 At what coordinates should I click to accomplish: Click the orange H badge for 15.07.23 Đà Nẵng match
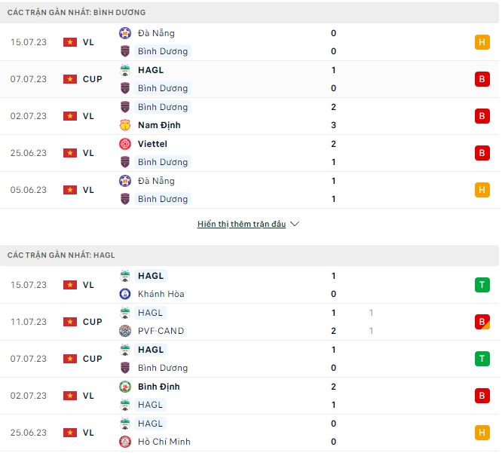(x=482, y=42)
